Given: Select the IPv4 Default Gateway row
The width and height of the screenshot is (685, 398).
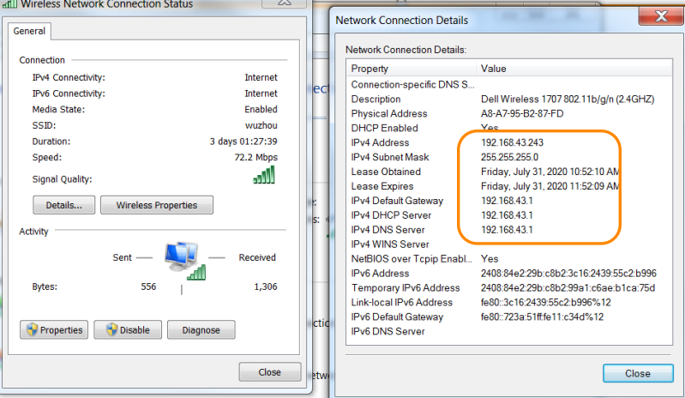Looking at the screenshot, I should 397,201.
